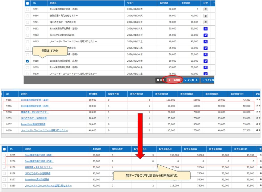Click the 契 status badge for ID 9263
The height and width of the screenshot is (192, 262).
(x=205, y=35)
